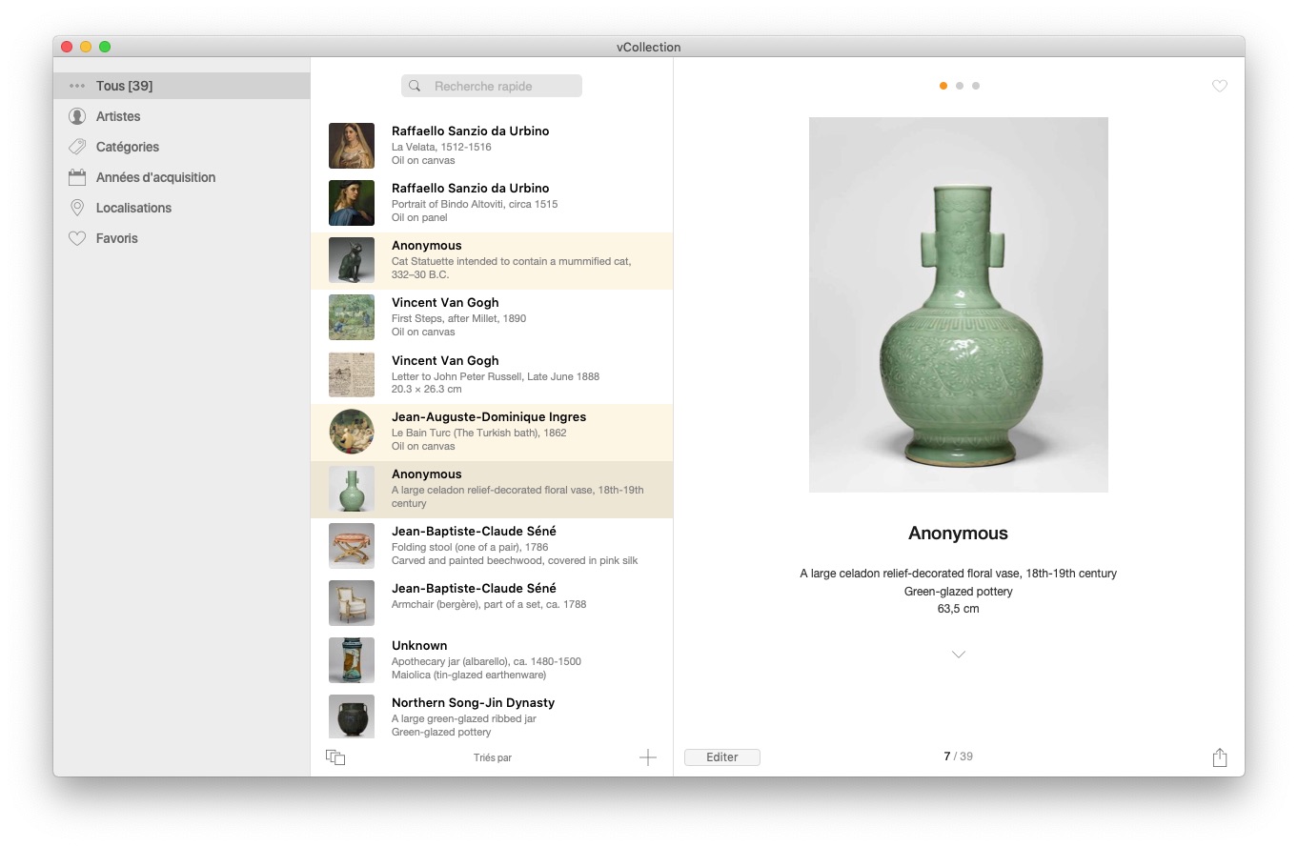Select the third page indicator dot
The height and width of the screenshot is (847, 1298).
(975, 85)
